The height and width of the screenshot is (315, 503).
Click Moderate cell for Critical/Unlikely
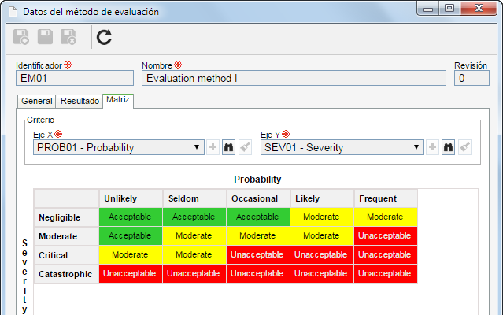point(131,255)
